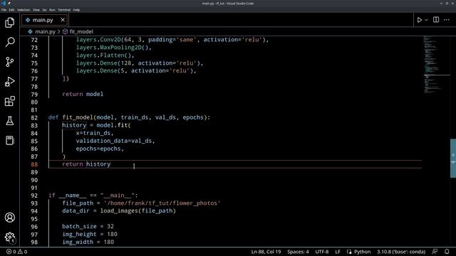This screenshot has height=256, width=456.
Task: Click 'layers.MaxPooling2D()' line
Action: pyautogui.click(x=114, y=48)
